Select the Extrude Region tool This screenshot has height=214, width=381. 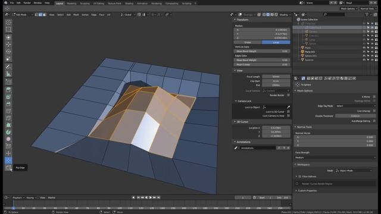[8, 90]
